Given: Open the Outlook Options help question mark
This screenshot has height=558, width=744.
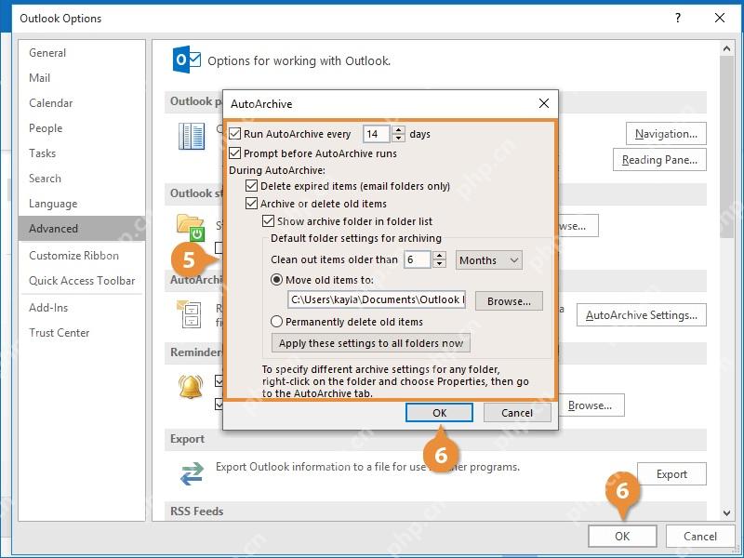Looking at the screenshot, I should [678, 18].
